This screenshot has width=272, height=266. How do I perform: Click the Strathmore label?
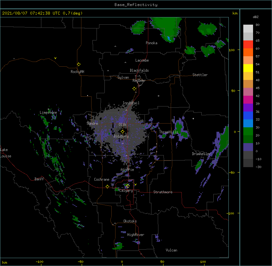coord(163,192)
